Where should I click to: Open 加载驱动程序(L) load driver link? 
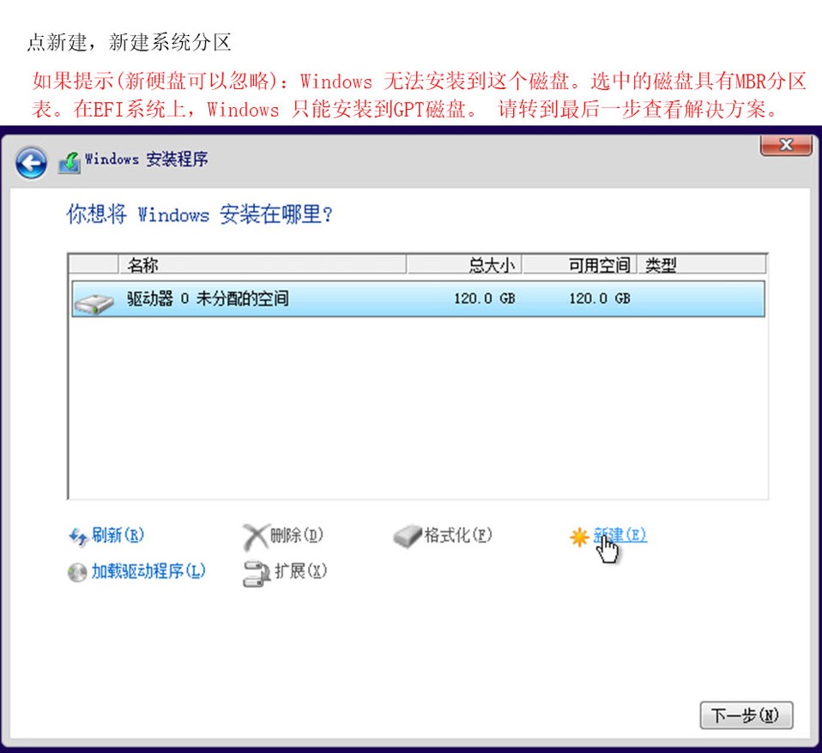click(148, 570)
